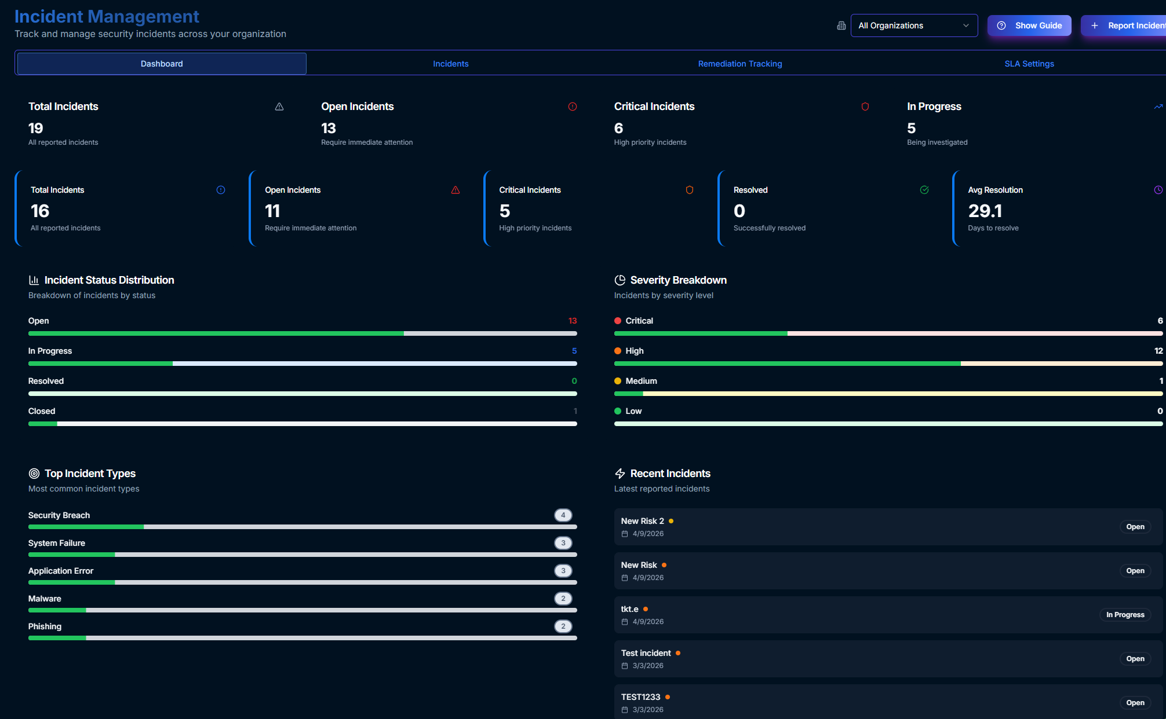Viewport: 1166px width, 719px height.
Task: Click the orange High severity dot
Action: (x=618, y=351)
